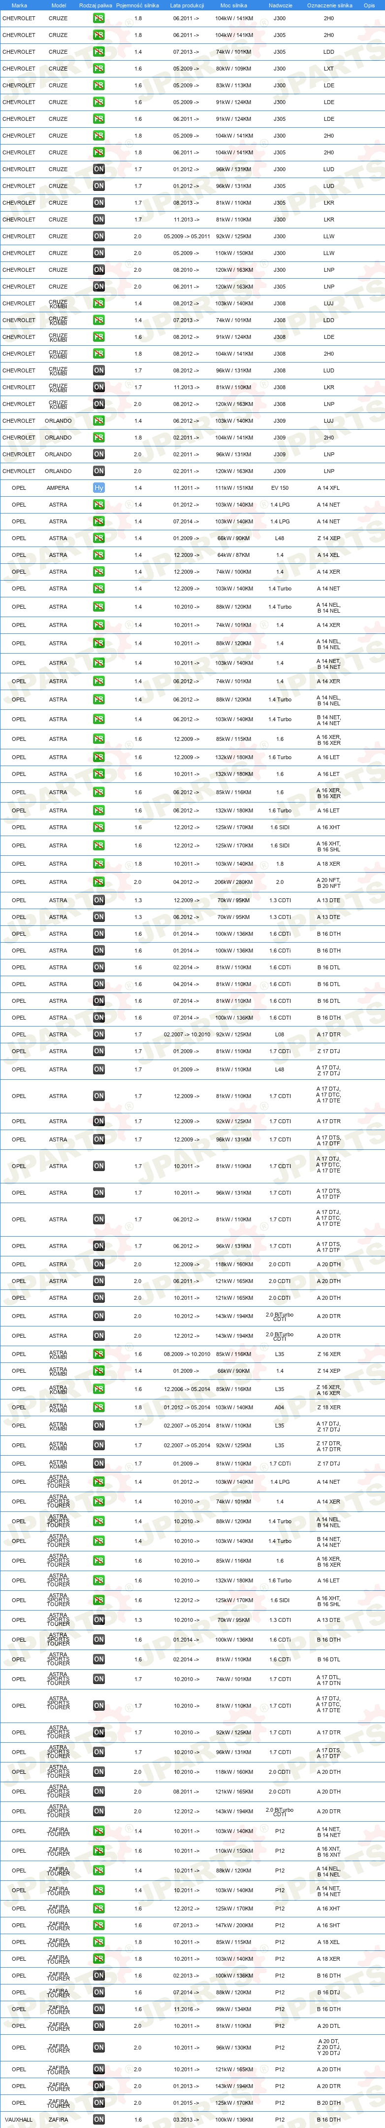Click the Nadwozie column header
Screen dimensions: 385x2128
click(280, 5)
